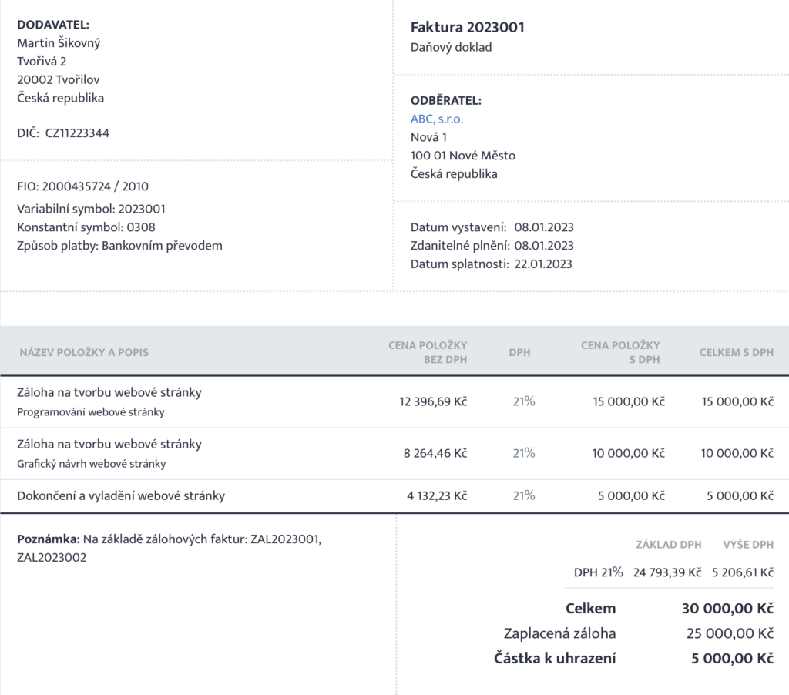Click the Částka k uhrazení label
789x695 pixels.
click(x=555, y=658)
